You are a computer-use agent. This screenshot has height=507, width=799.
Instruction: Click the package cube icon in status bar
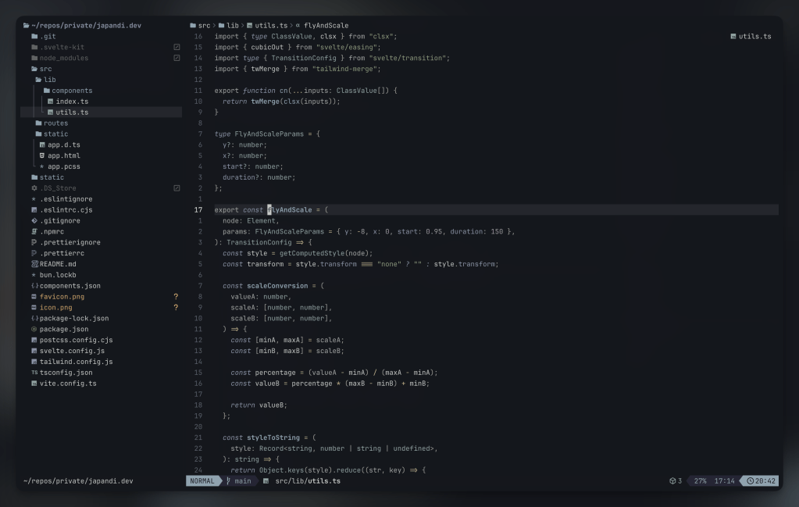672,481
